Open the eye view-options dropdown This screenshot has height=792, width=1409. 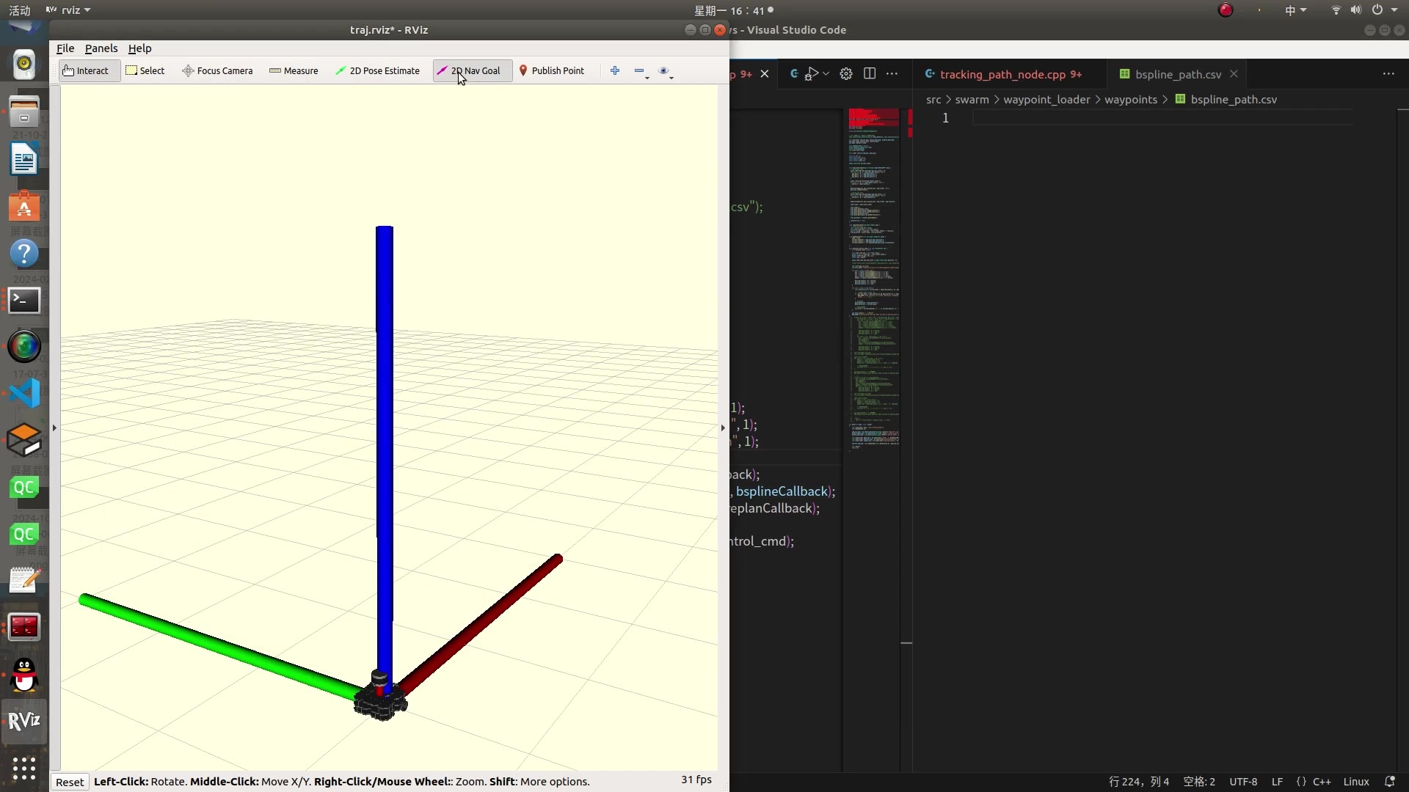click(x=666, y=71)
